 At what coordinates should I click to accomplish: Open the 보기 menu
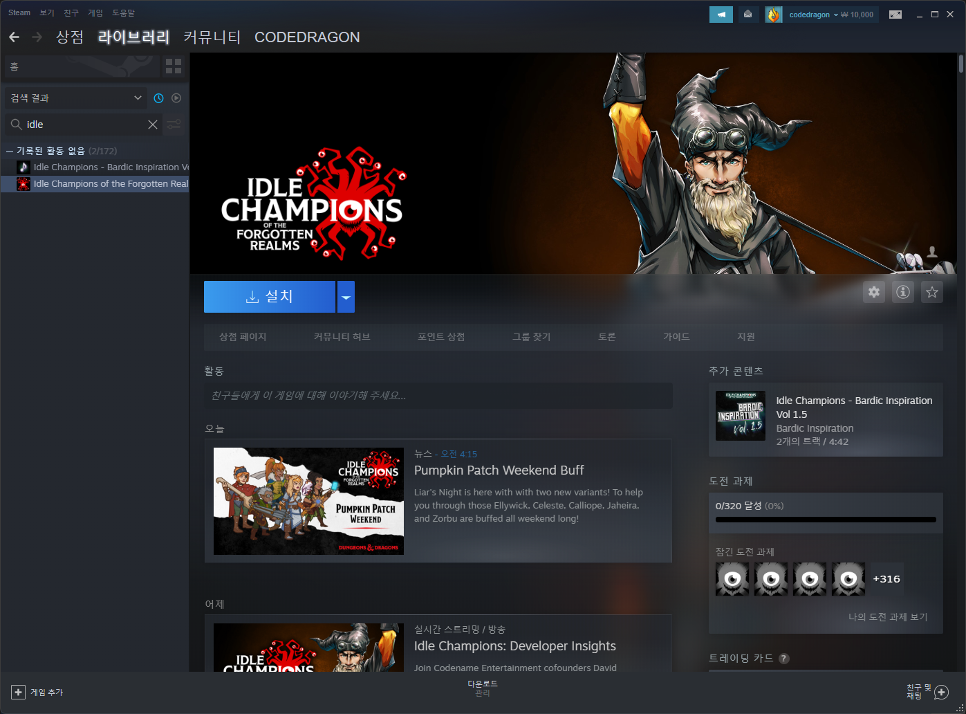(x=47, y=13)
